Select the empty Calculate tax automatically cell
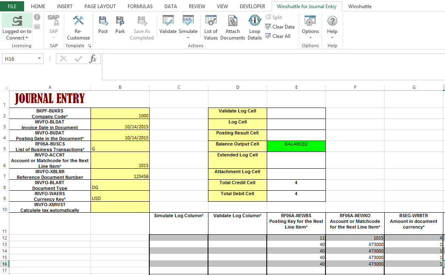The height and width of the screenshot is (275, 445). (120, 207)
